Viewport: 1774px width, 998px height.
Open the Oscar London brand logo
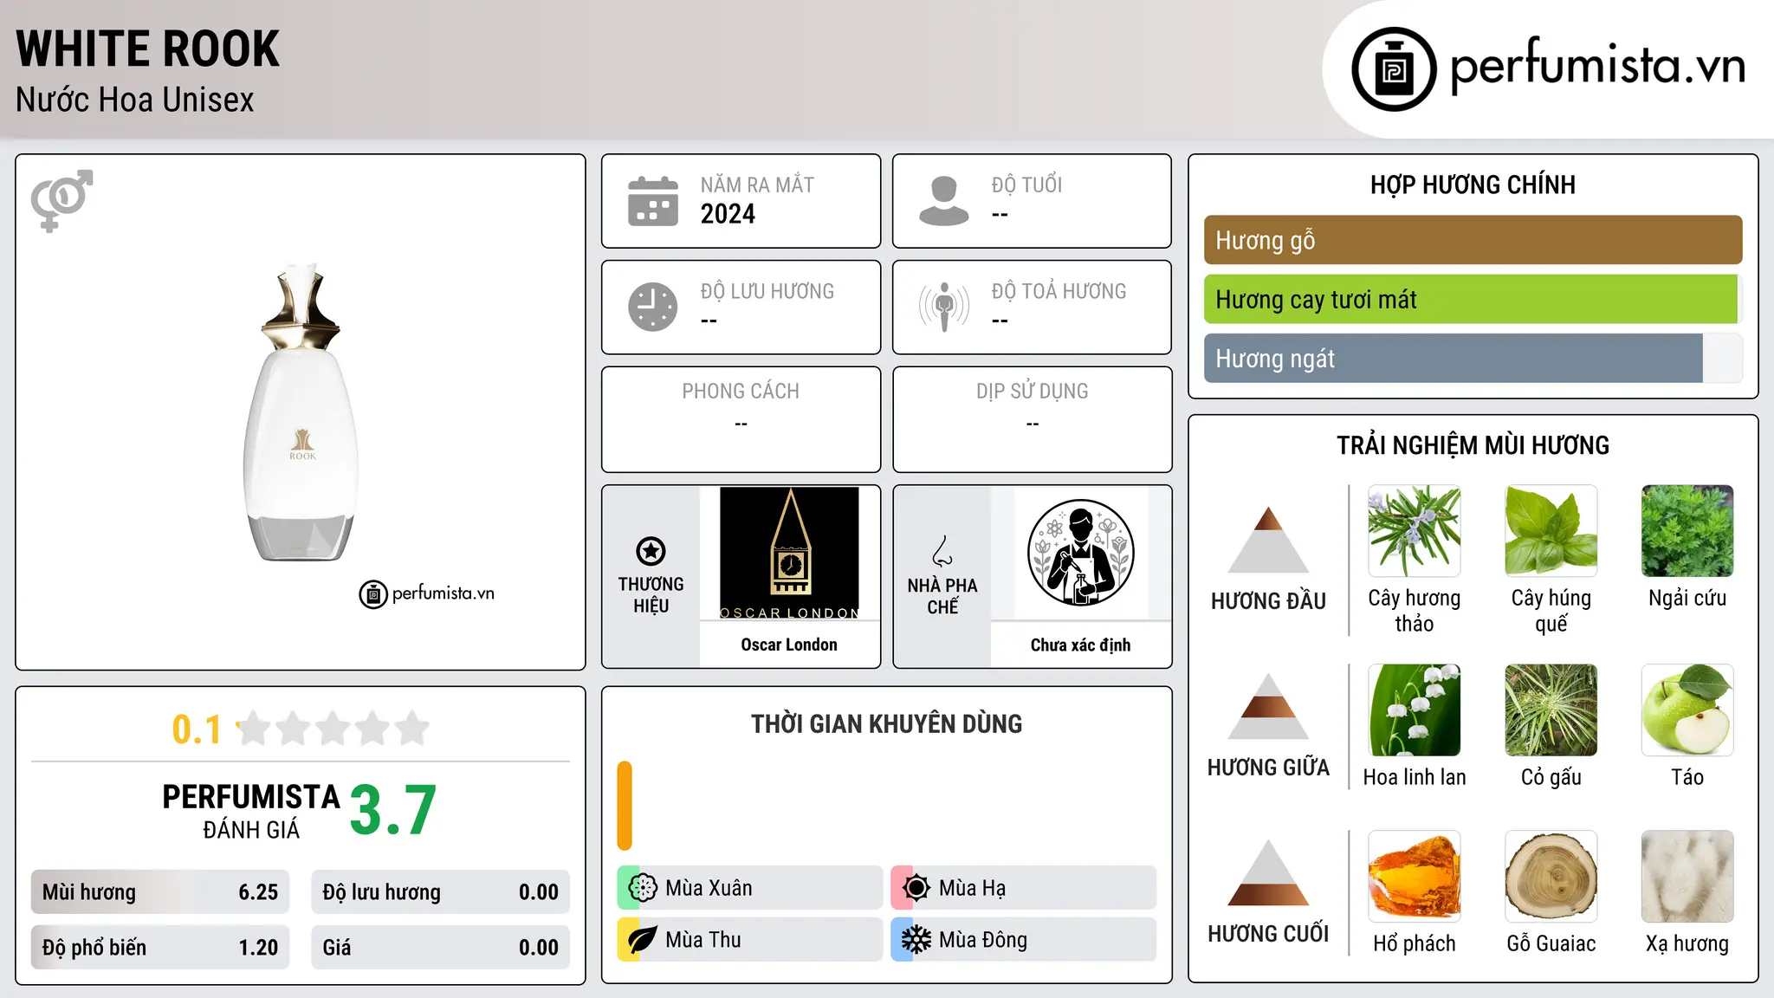(789, 553)
